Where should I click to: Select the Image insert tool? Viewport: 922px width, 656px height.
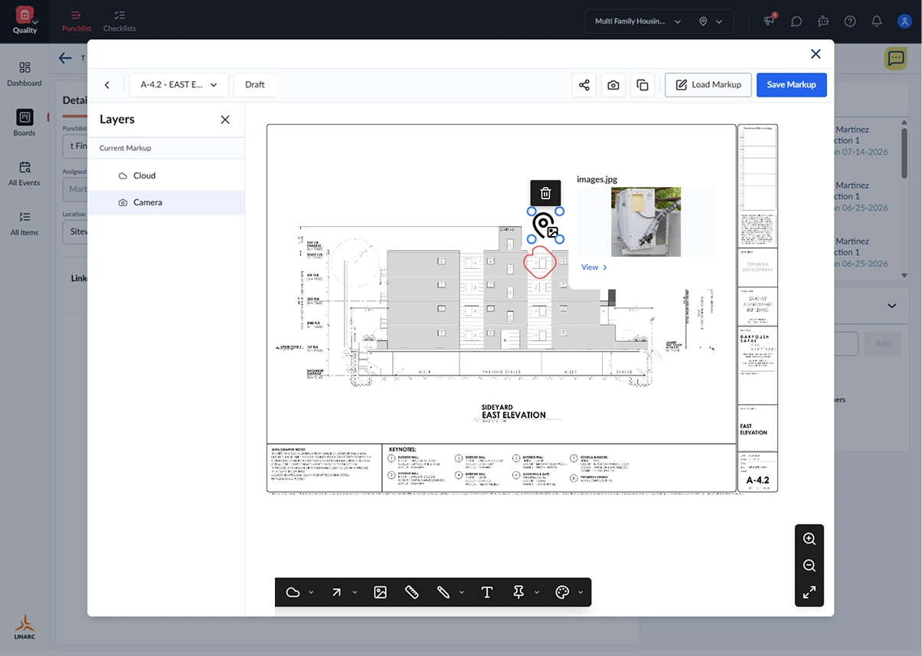click(x=380, y=592)
